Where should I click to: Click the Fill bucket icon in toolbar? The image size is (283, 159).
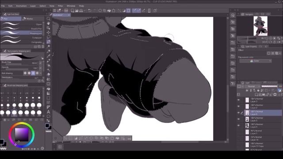[x=109, y=11]
